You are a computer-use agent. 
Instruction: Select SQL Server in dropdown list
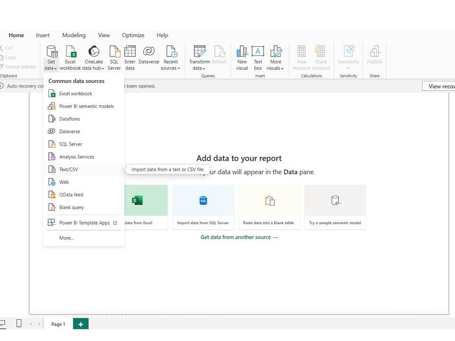click(83, 144)
